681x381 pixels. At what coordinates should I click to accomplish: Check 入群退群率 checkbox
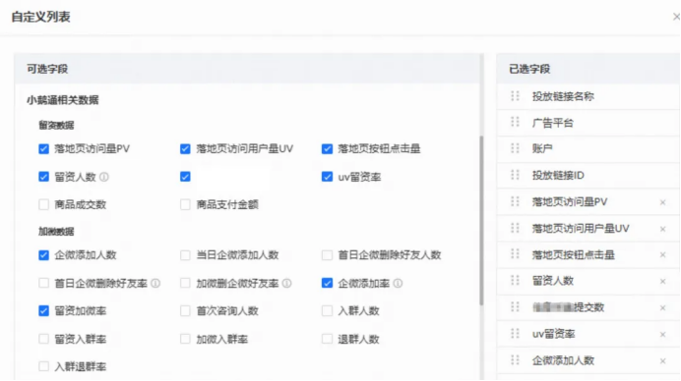[43, 366]
